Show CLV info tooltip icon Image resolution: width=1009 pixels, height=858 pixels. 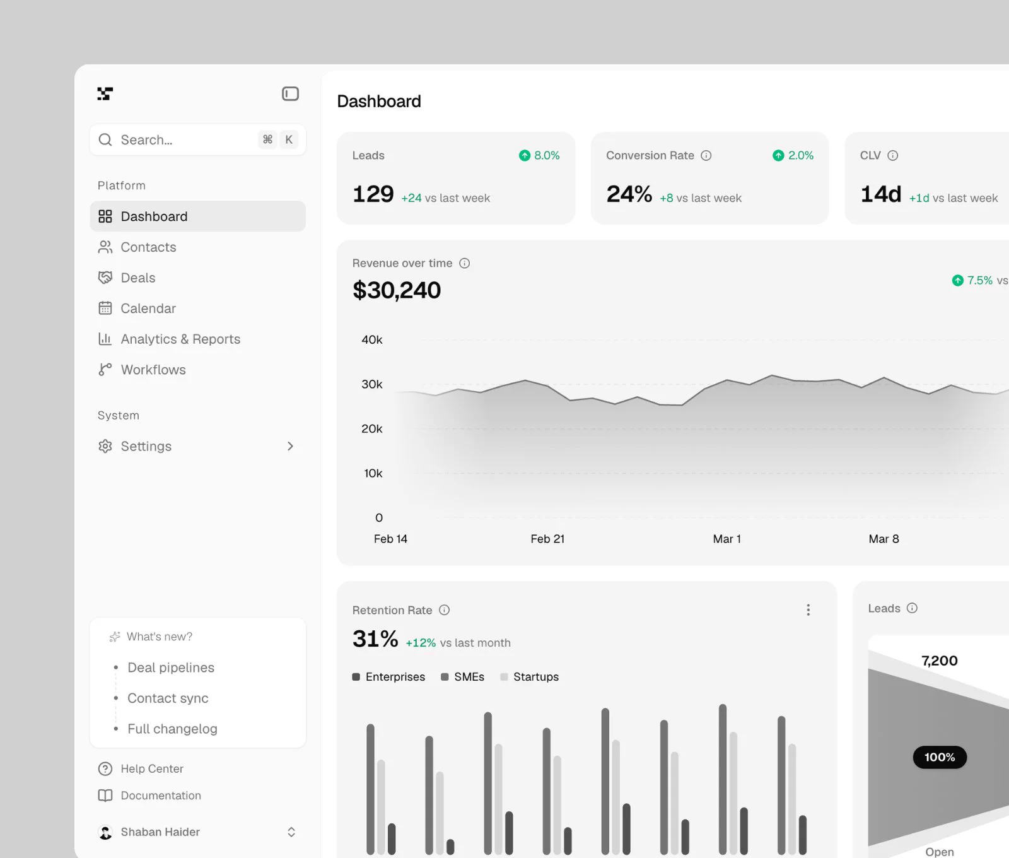tap(893, 155)
